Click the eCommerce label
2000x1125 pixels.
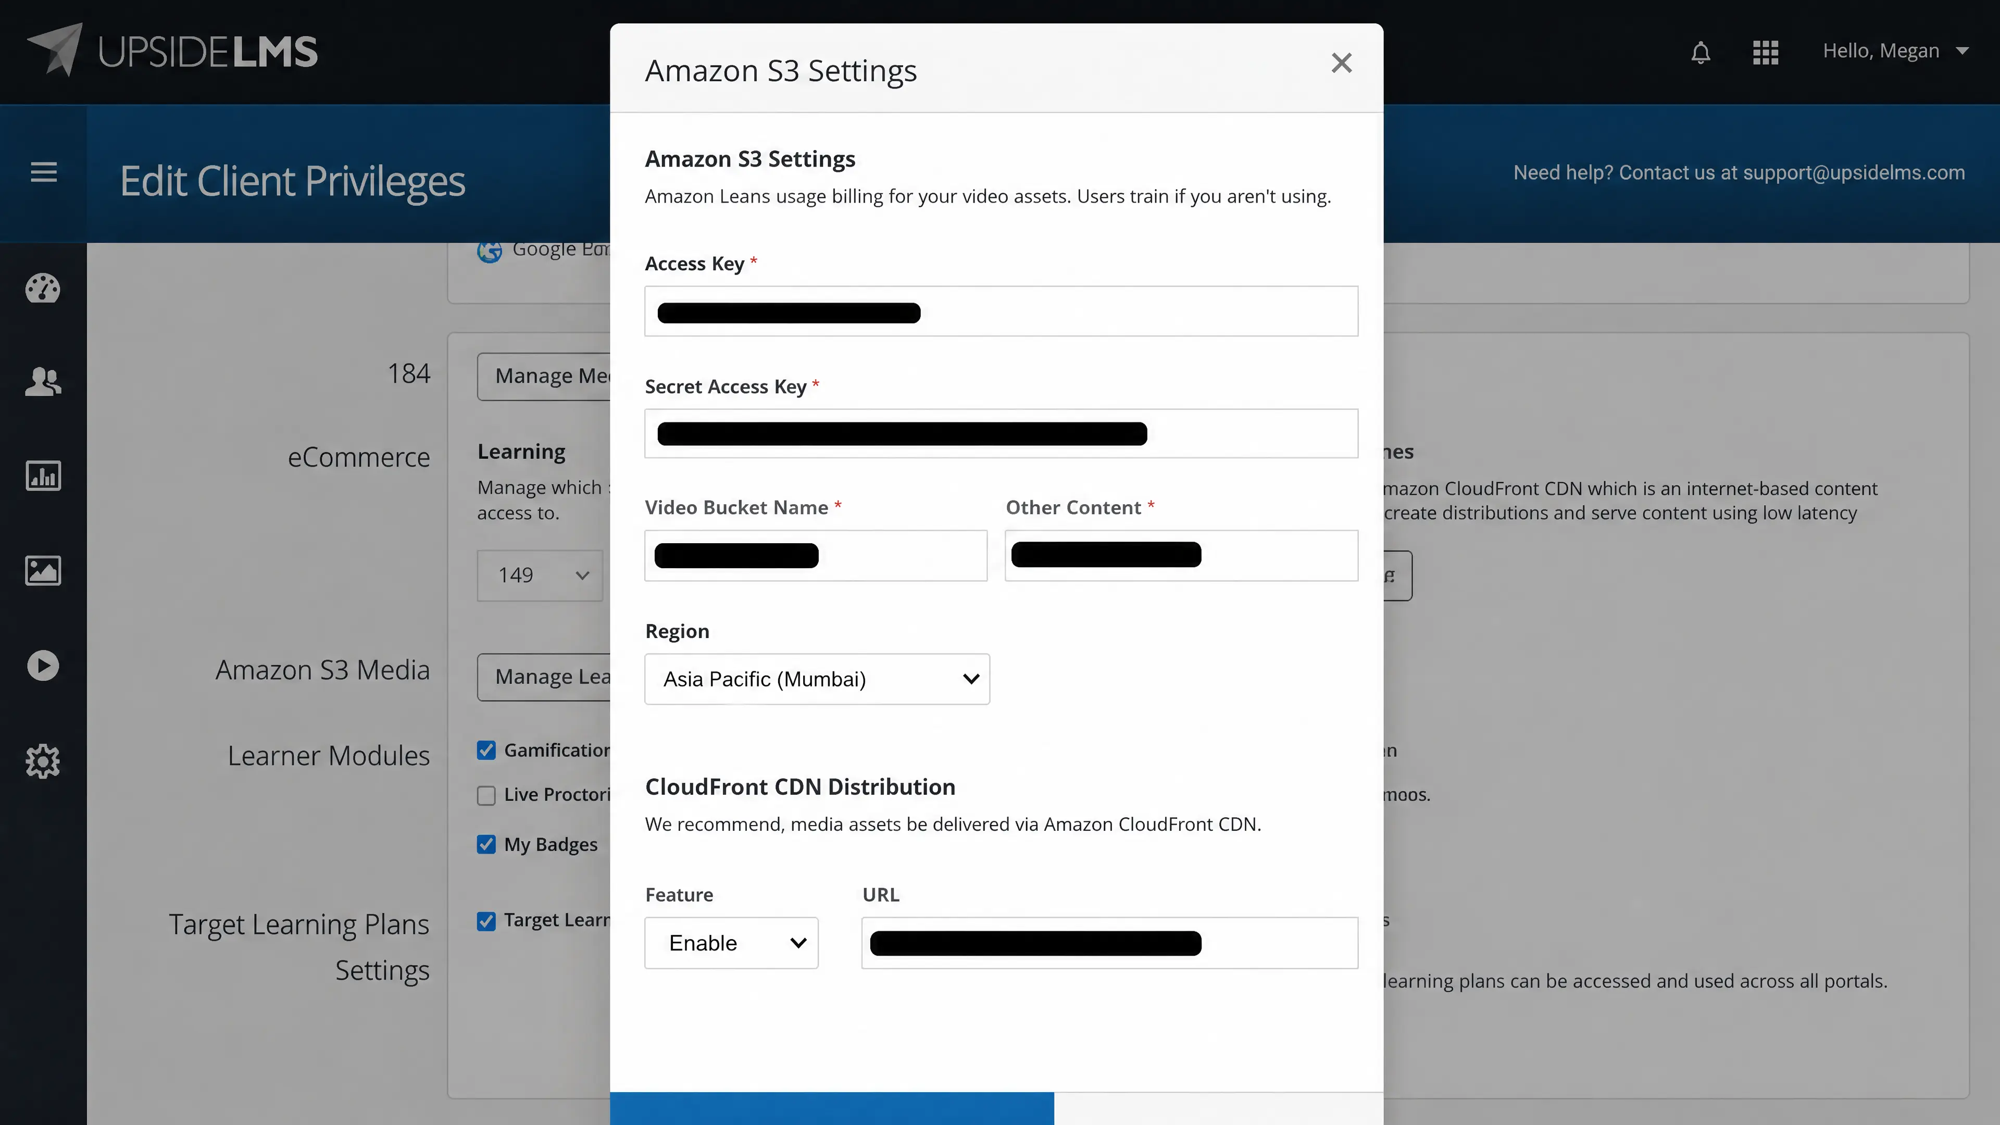[359, 457]
